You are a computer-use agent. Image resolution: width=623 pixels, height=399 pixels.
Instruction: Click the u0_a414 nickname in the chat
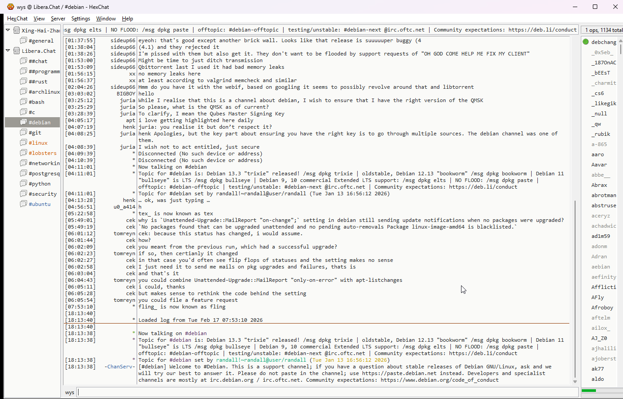(x=124, y=207)
